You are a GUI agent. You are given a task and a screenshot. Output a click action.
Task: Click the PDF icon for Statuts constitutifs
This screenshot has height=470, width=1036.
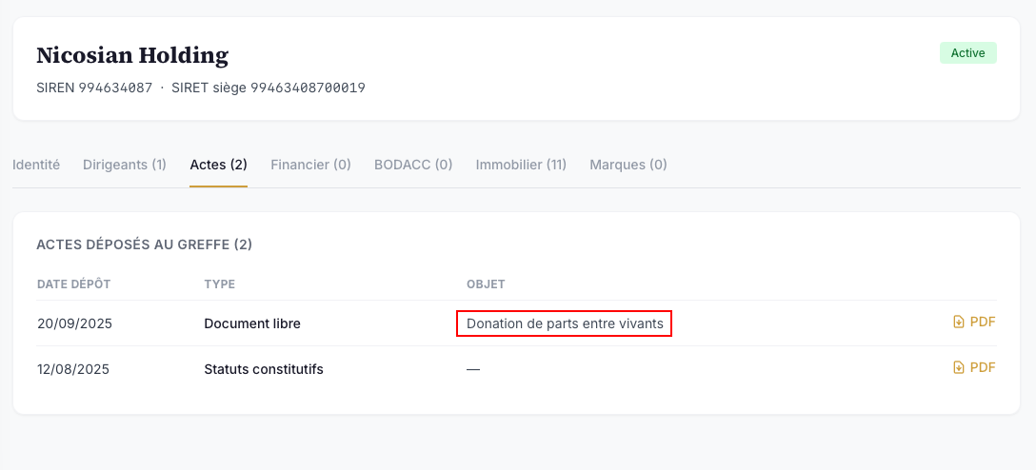[959, 367]
